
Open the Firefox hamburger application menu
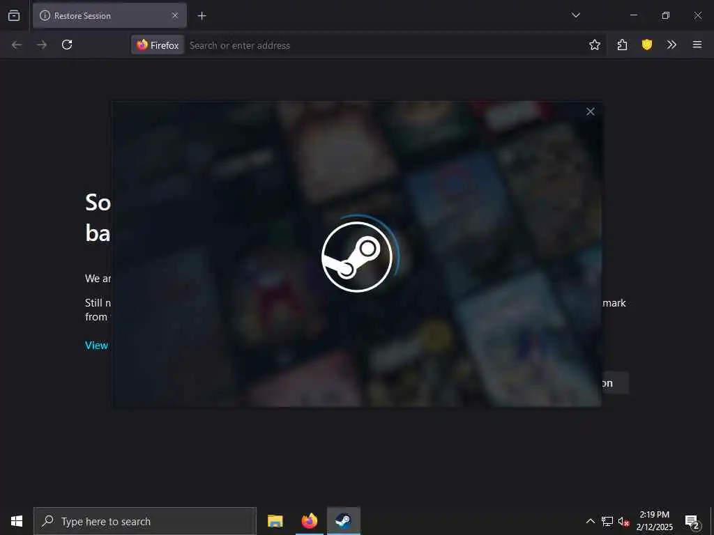coord(697,45)
